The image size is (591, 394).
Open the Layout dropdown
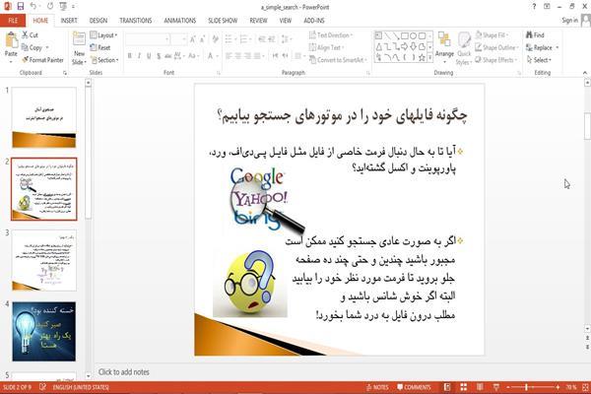point(103,35)
